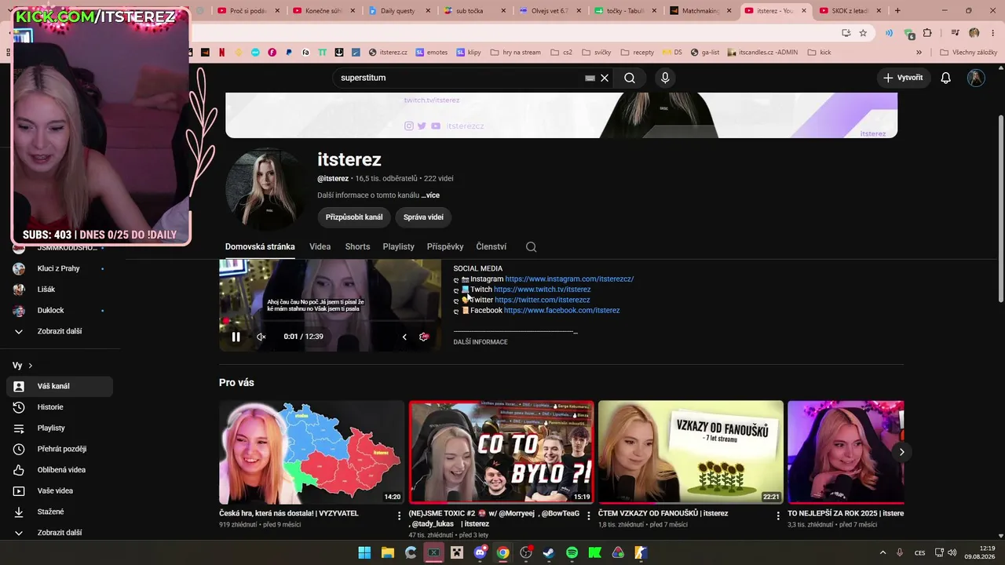1005x565 pixels.
Task: Unmute the channel trailer video
Action: pyautogui.click(x=261, y=337)
